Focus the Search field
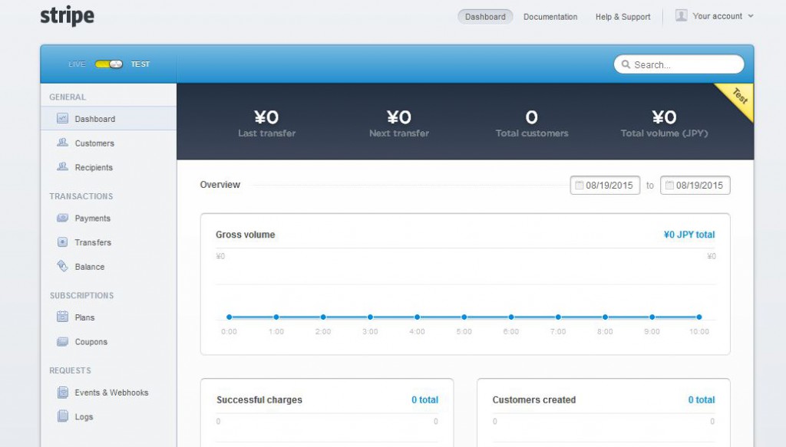Image resolution: width=786 pixels, height=447 pixels. 679,64
